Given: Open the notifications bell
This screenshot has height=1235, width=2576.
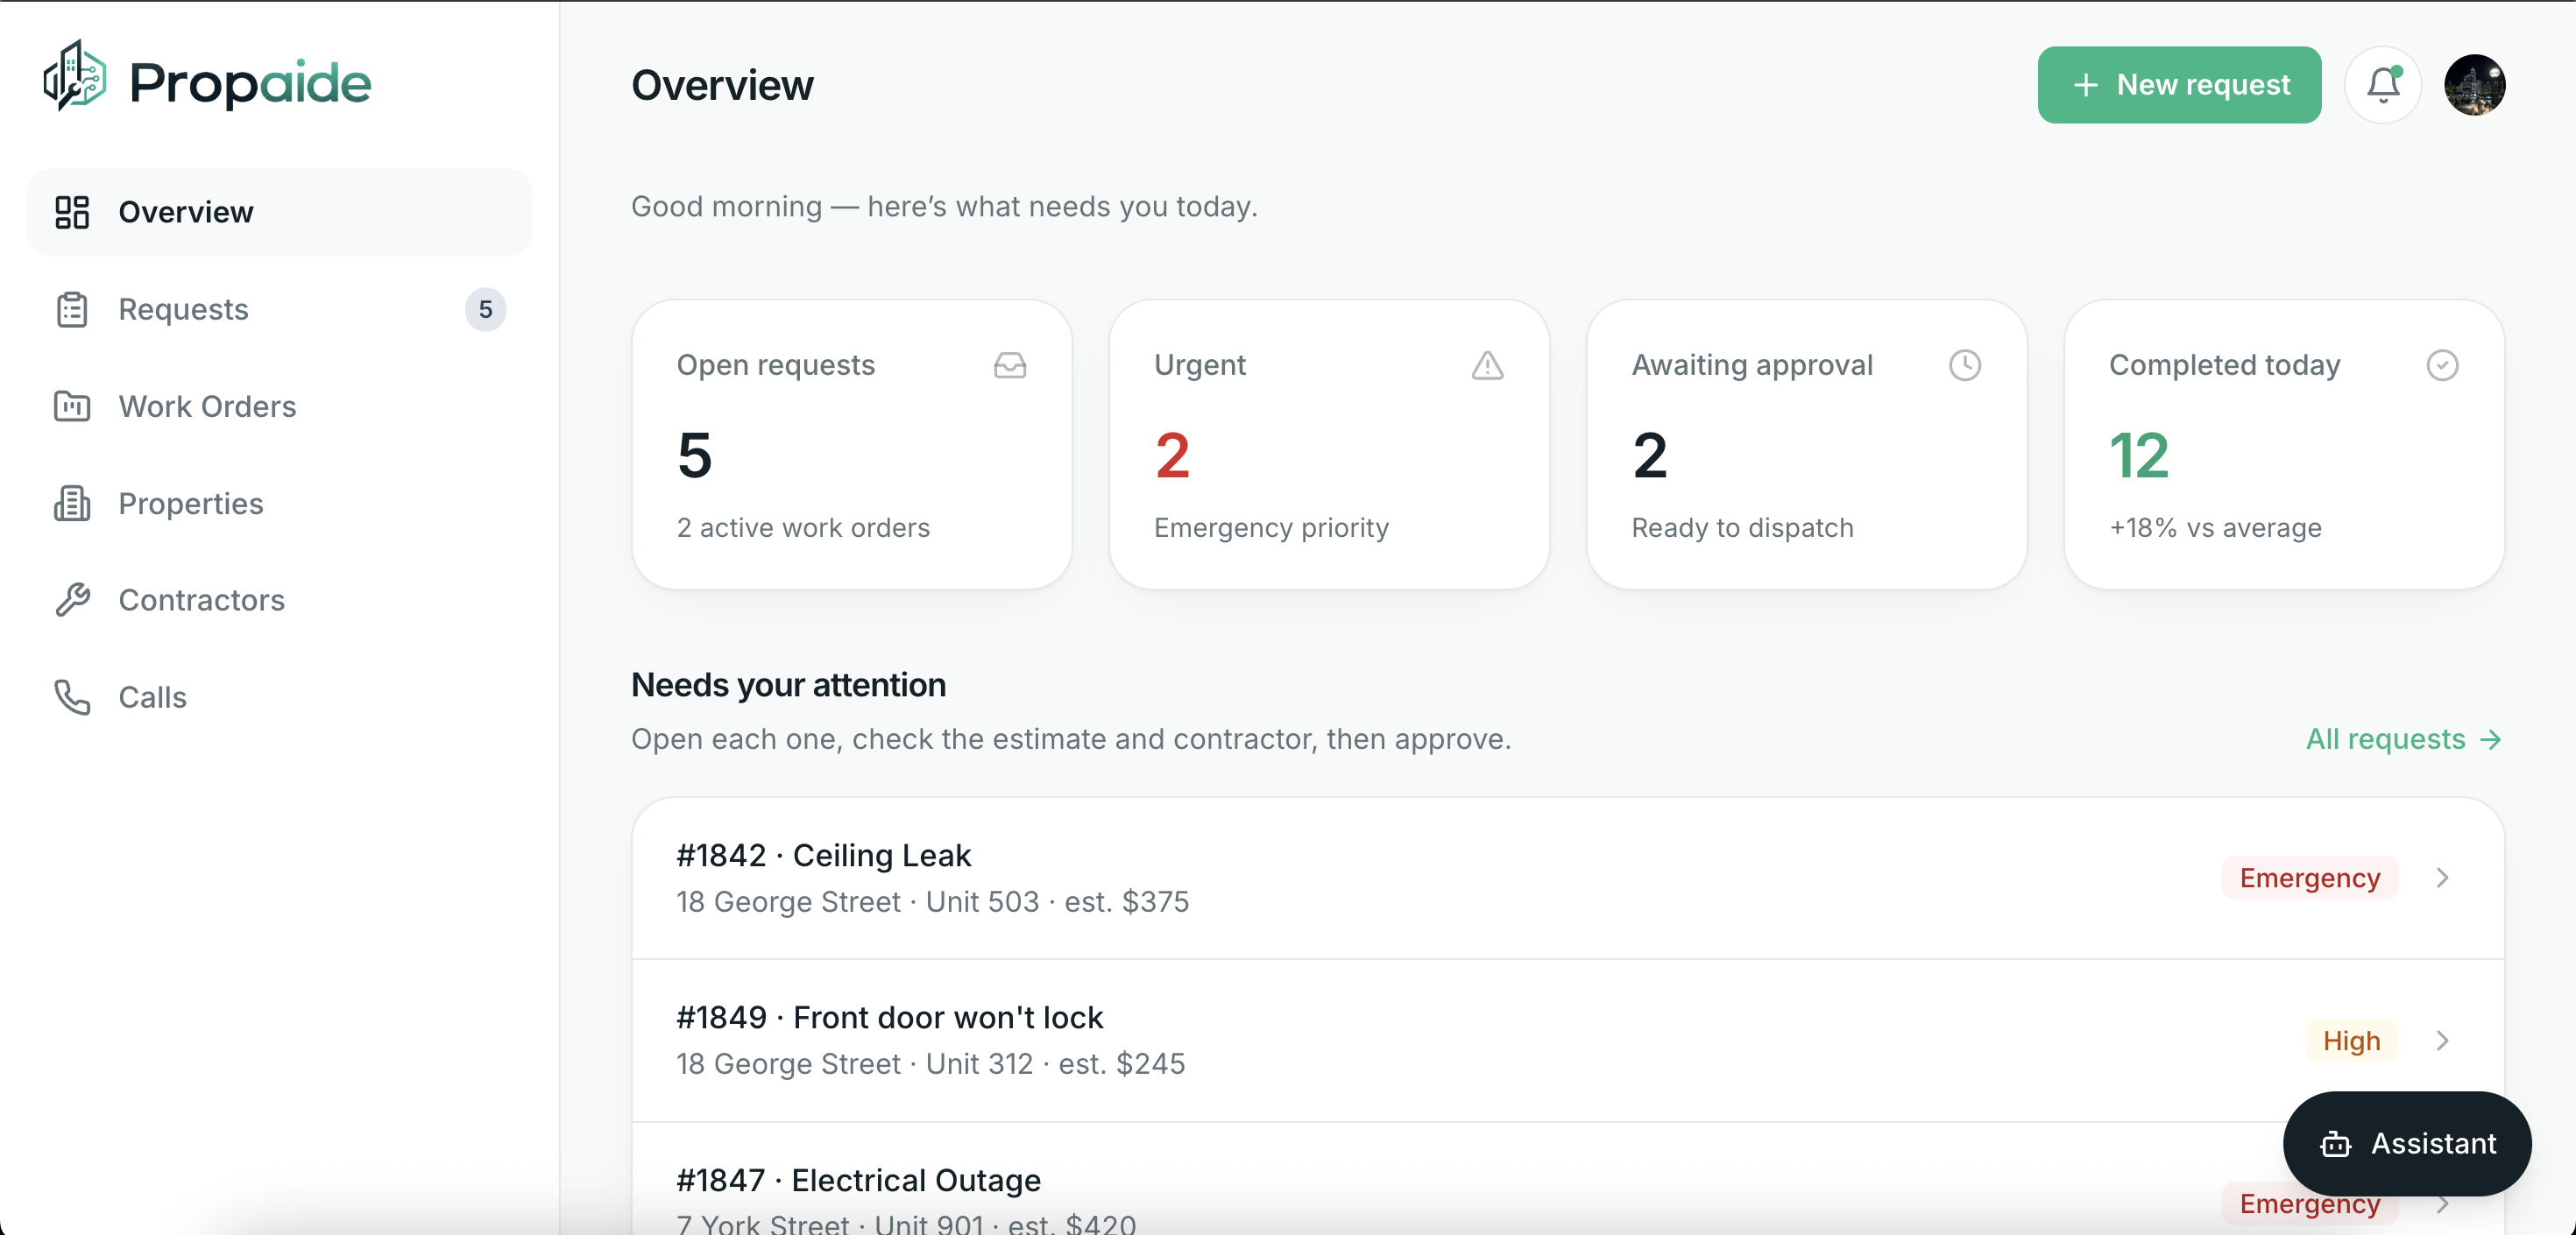Looking at the screenshot, I should point(2383,85).
